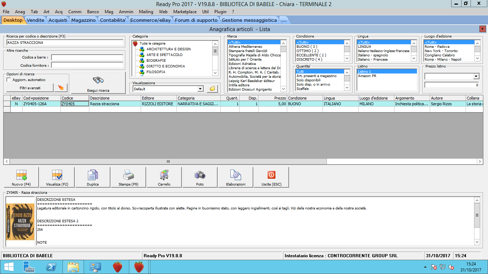Image resolution: width=488 pixels, height=274 pixels.
Task: Close the Anagrafica articoli Lista panel
Action: 483,29
